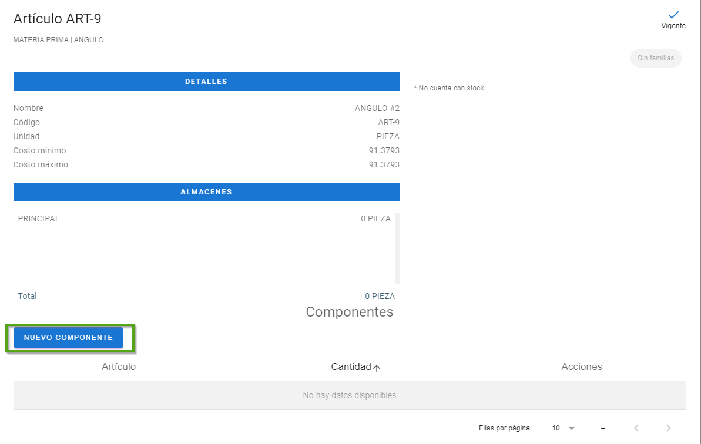The height and width of the screenshot is (444, 701).
Task: Click the Vigente checkmark icon
Action: [x=673, y=15]
